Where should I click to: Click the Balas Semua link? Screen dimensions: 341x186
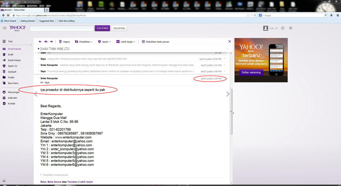[54, 182]
